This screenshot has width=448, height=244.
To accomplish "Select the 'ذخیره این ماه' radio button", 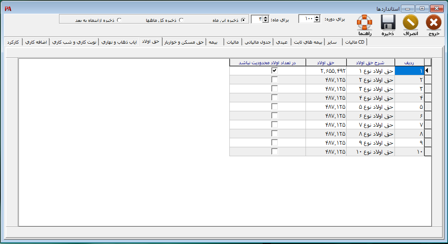I will (243, 20).
